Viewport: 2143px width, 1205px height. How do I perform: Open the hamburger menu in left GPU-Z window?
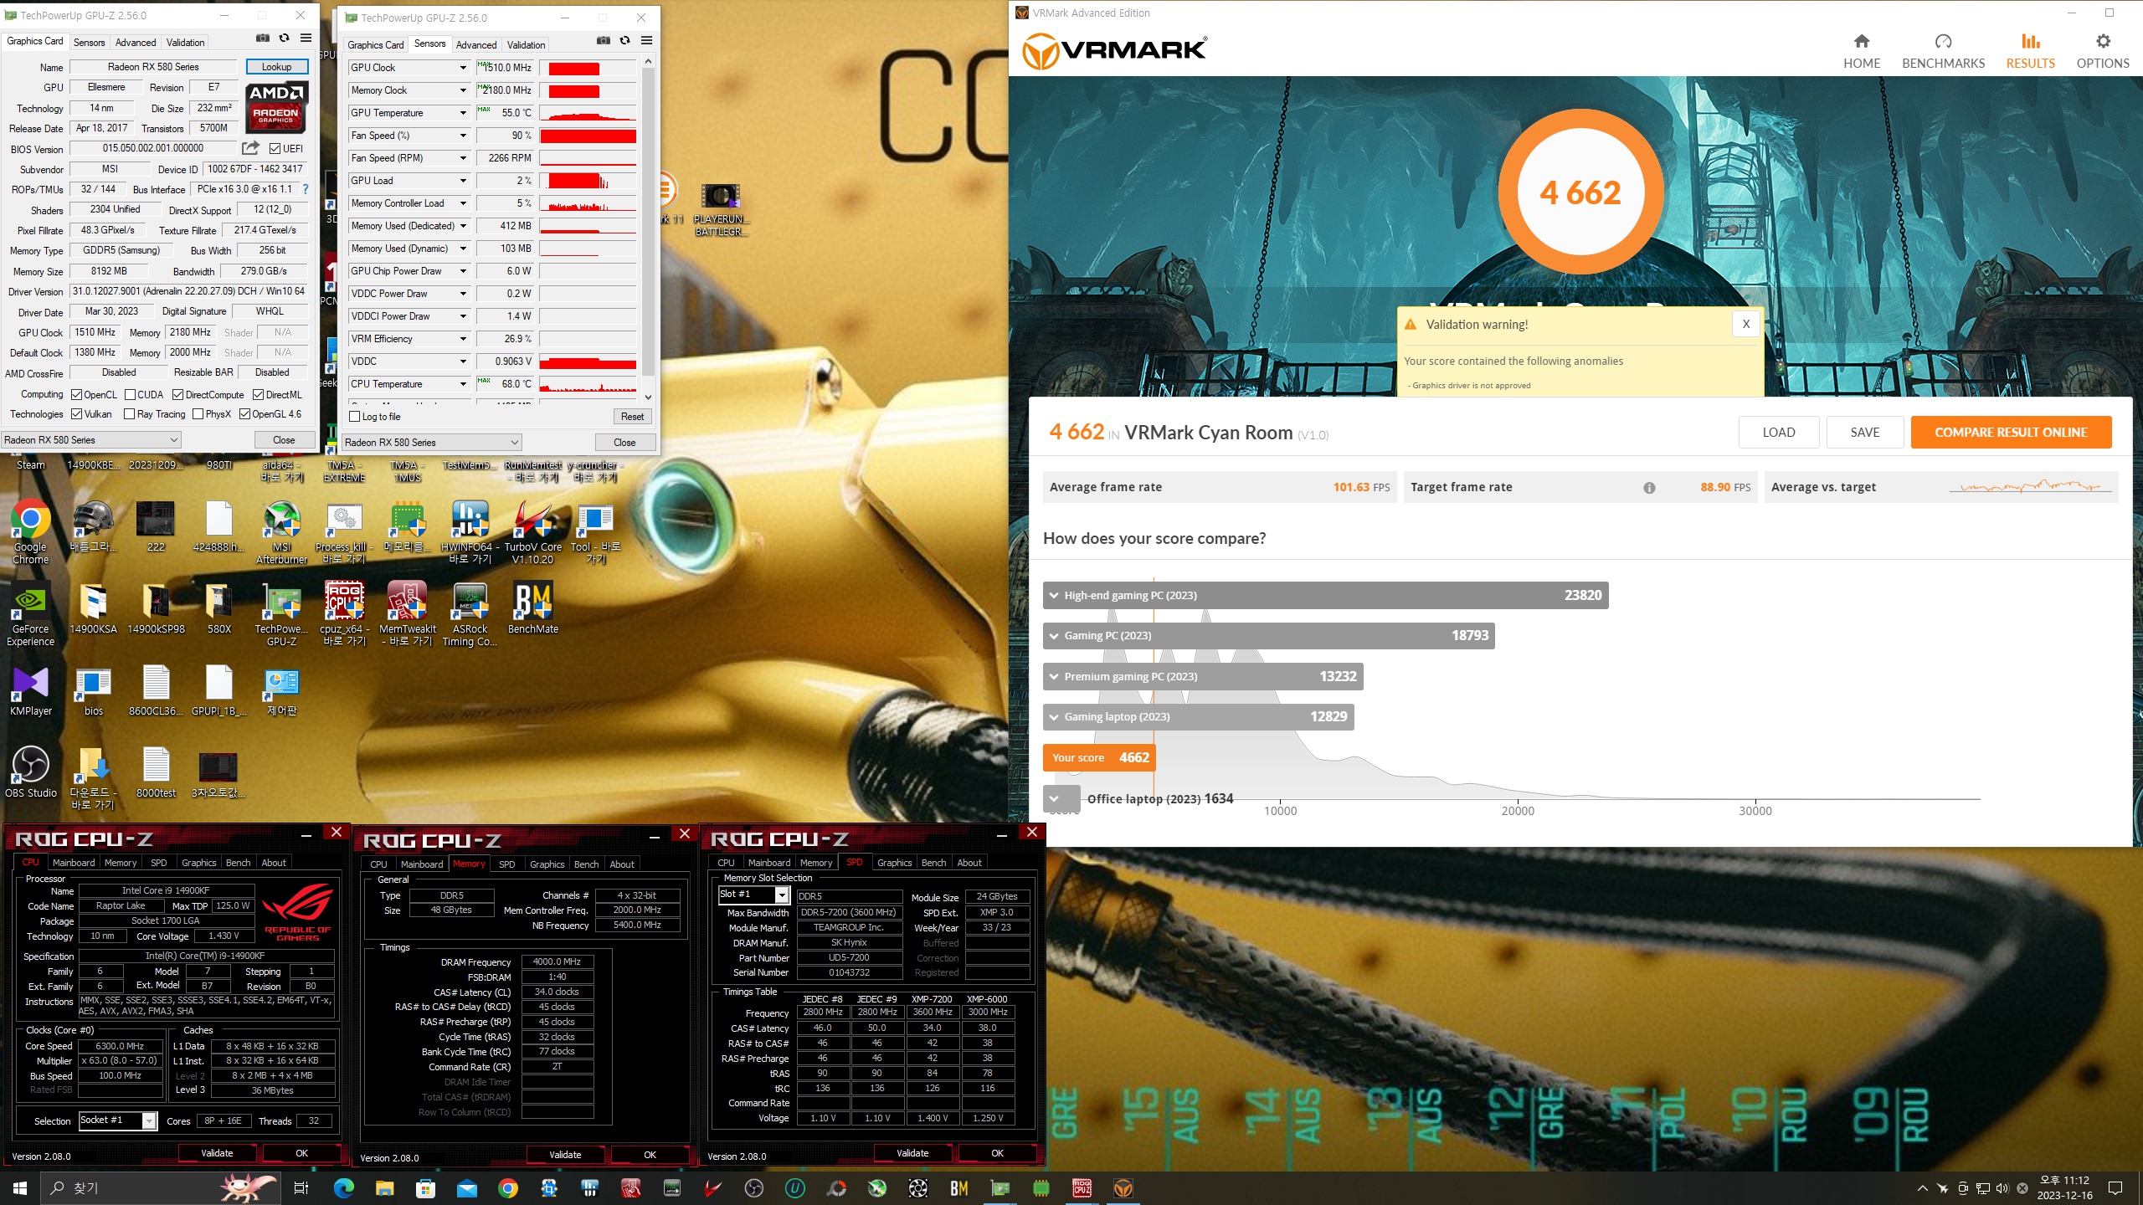[306, 38]
